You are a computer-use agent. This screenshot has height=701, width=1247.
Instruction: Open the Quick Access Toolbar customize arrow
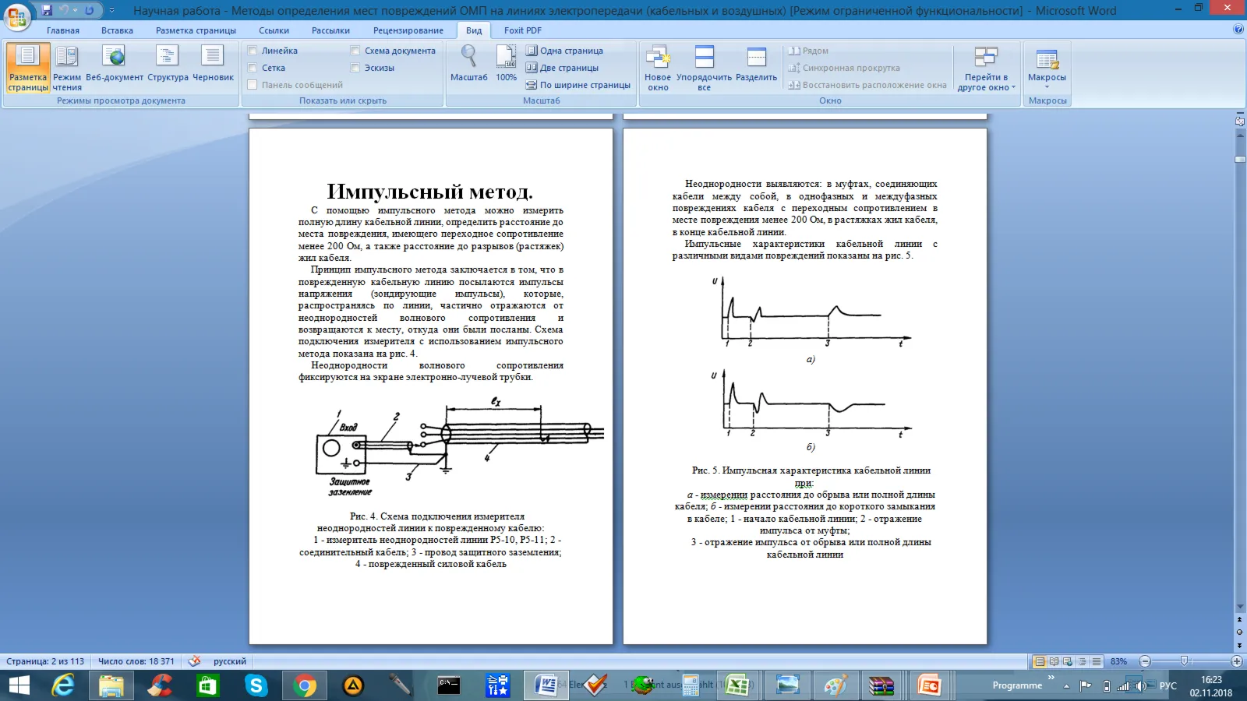point(111,10)
